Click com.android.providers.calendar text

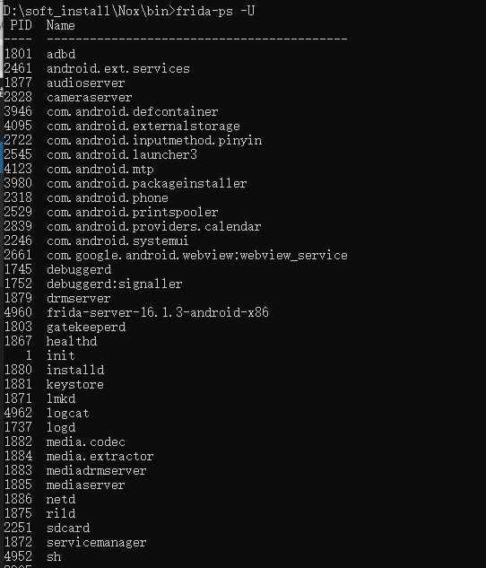(154, 226)
